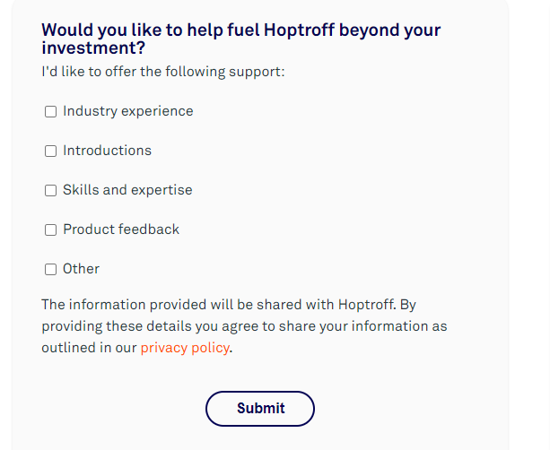Viewport: 550px width, 450px height.
Task: Click the 'investment?' word in heading
Action: pyautogui.click(x=93, y=48)
